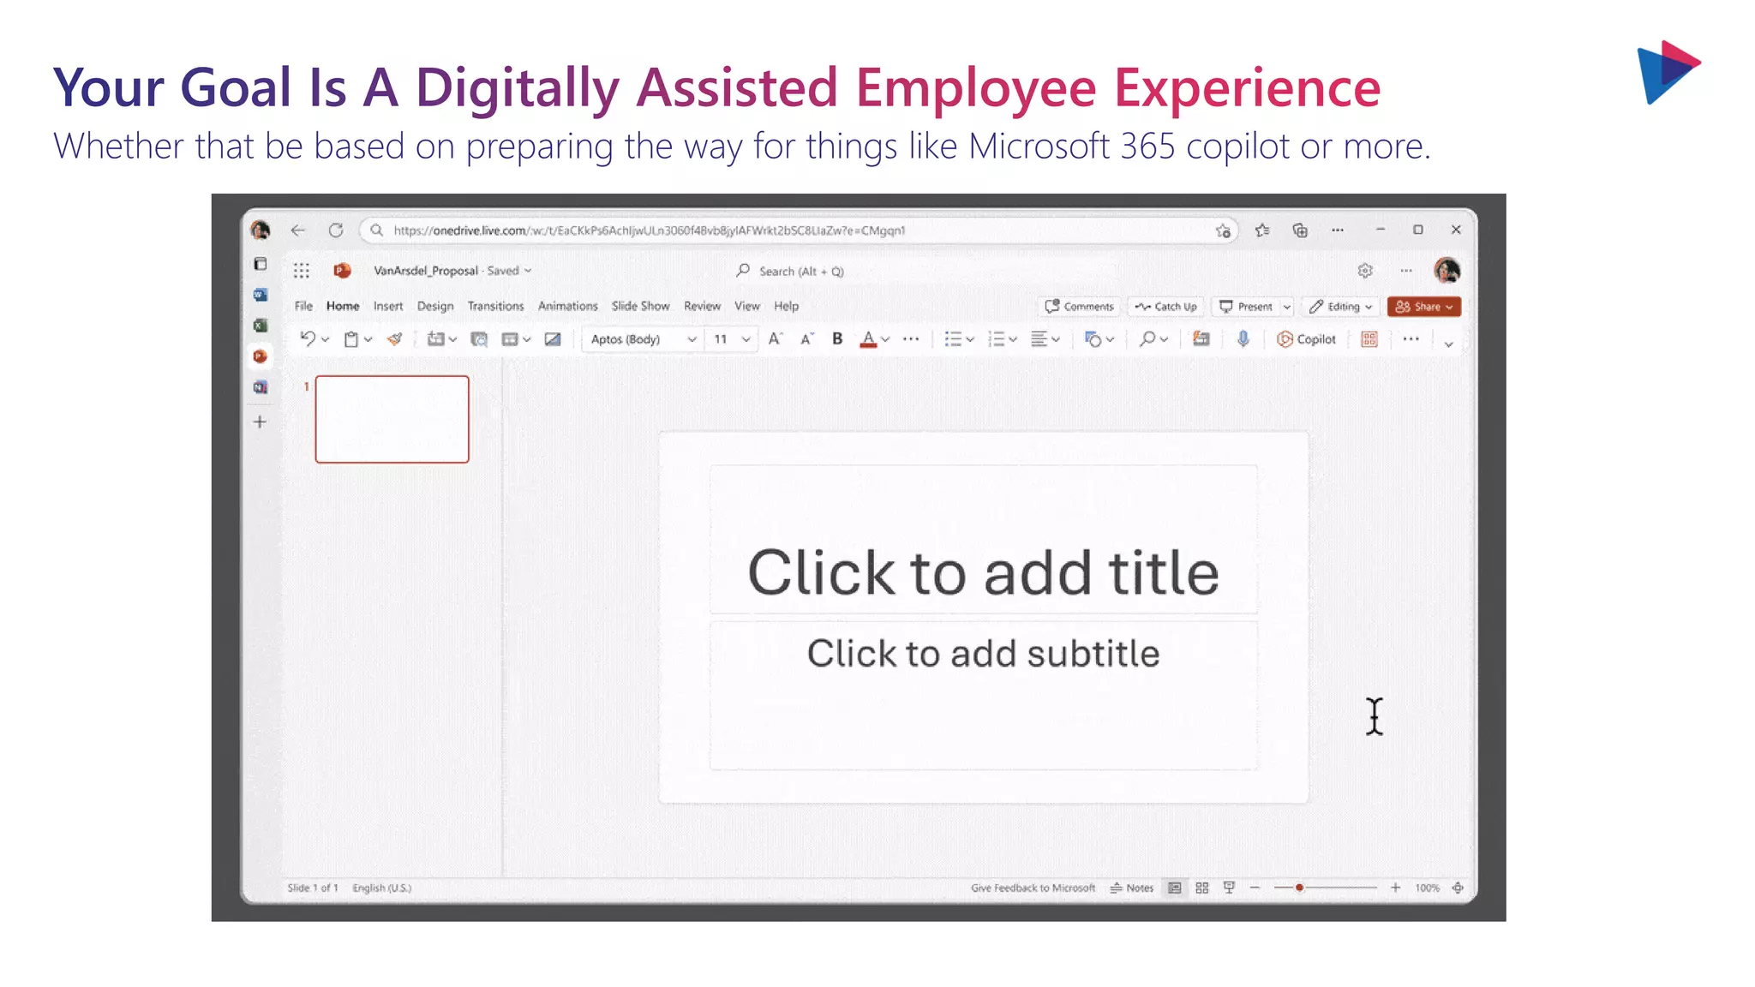Switch to Slide Sorter grid view

tap(1202, 888)
